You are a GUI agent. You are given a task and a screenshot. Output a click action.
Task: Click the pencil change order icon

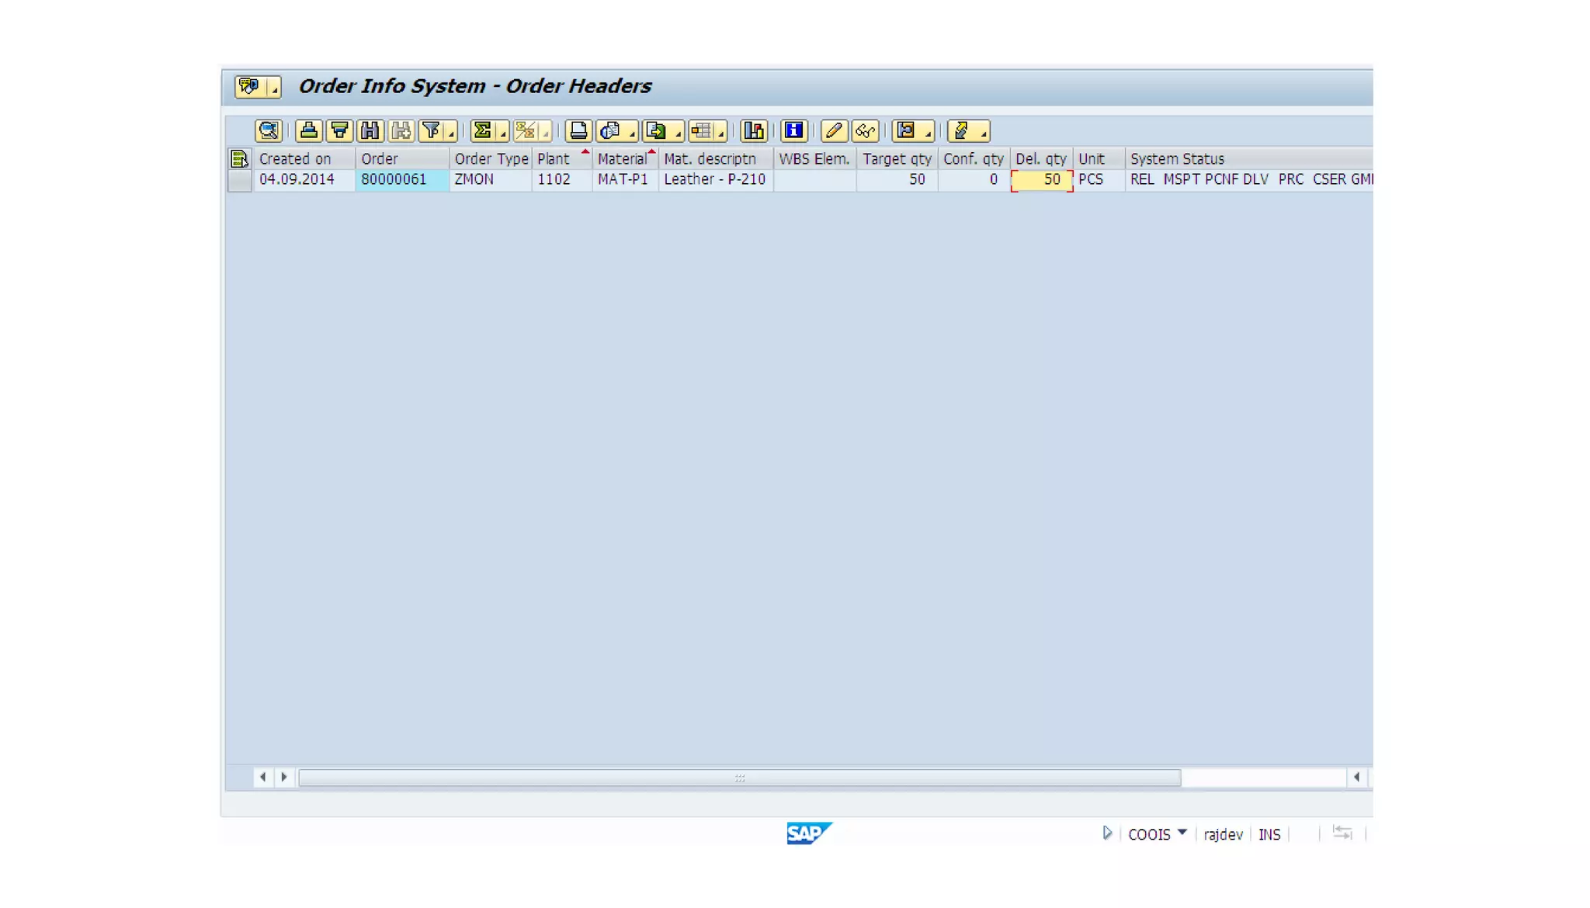833,130
